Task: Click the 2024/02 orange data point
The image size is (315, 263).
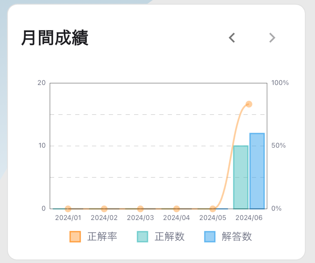Action: click(x=104, y=209)
